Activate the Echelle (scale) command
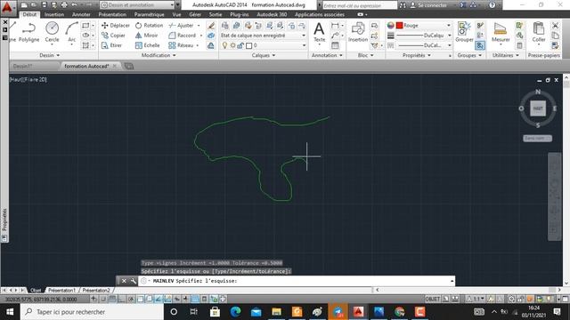This screenshot has width=570, height=320. [148, 45]
